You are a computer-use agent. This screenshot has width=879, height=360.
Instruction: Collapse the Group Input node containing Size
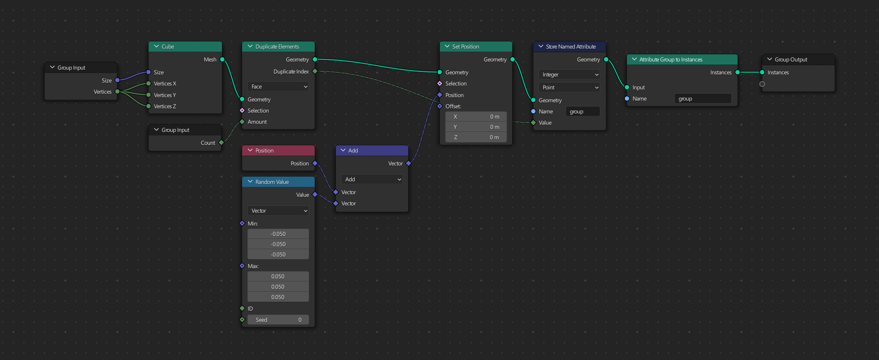tap(52, 67)
